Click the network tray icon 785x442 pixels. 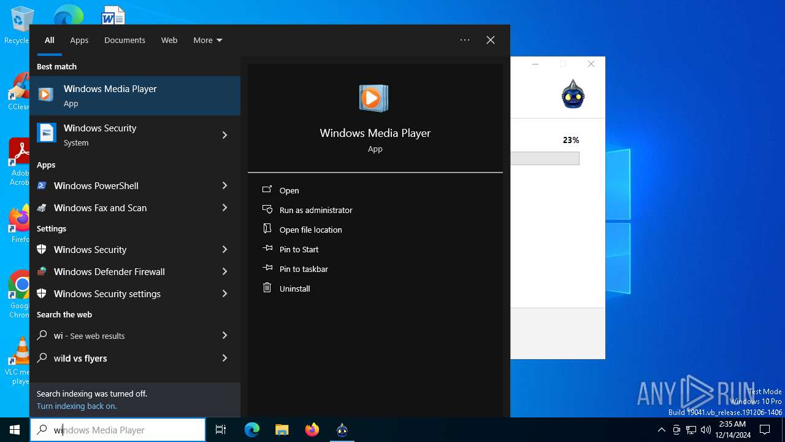691,430
